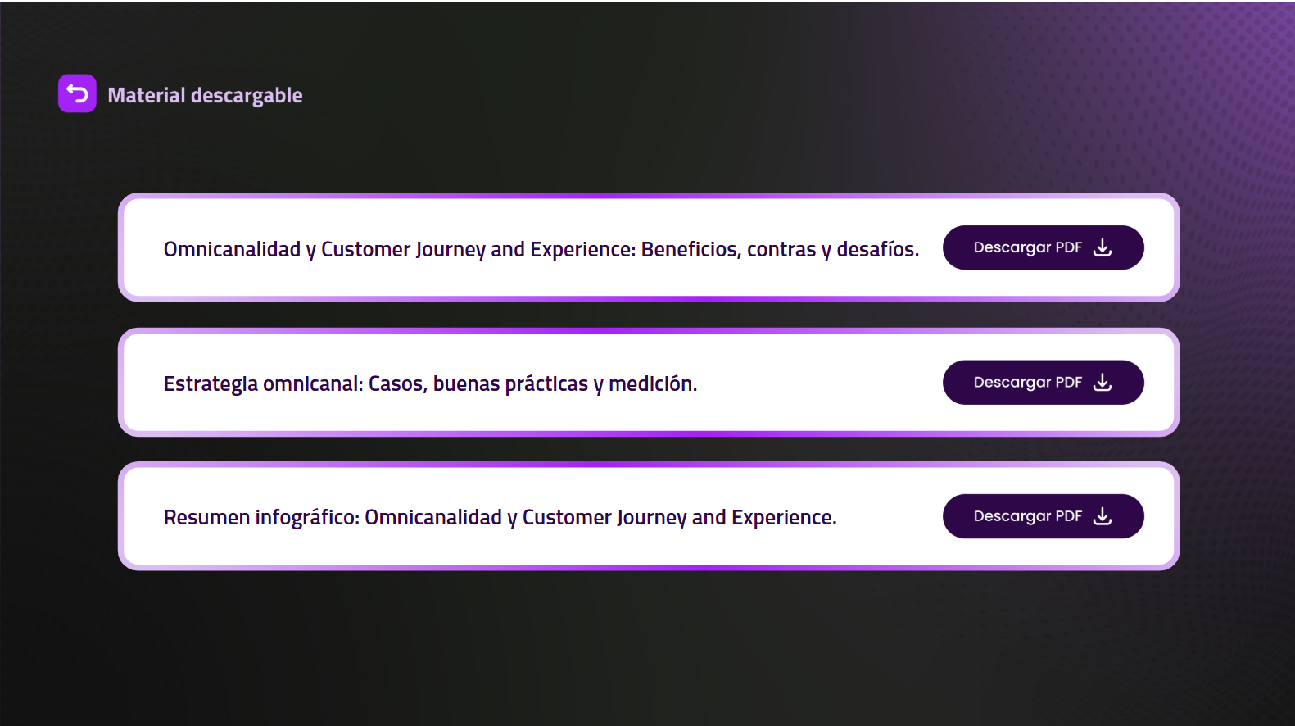Download the Resumen infográfico PDF
Image resolution: width=1295 pixels, height=726 pixels.
point(1043,516)
